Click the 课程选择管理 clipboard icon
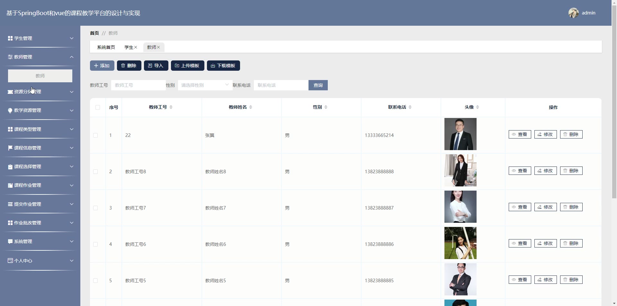 [x=10, y=166]
